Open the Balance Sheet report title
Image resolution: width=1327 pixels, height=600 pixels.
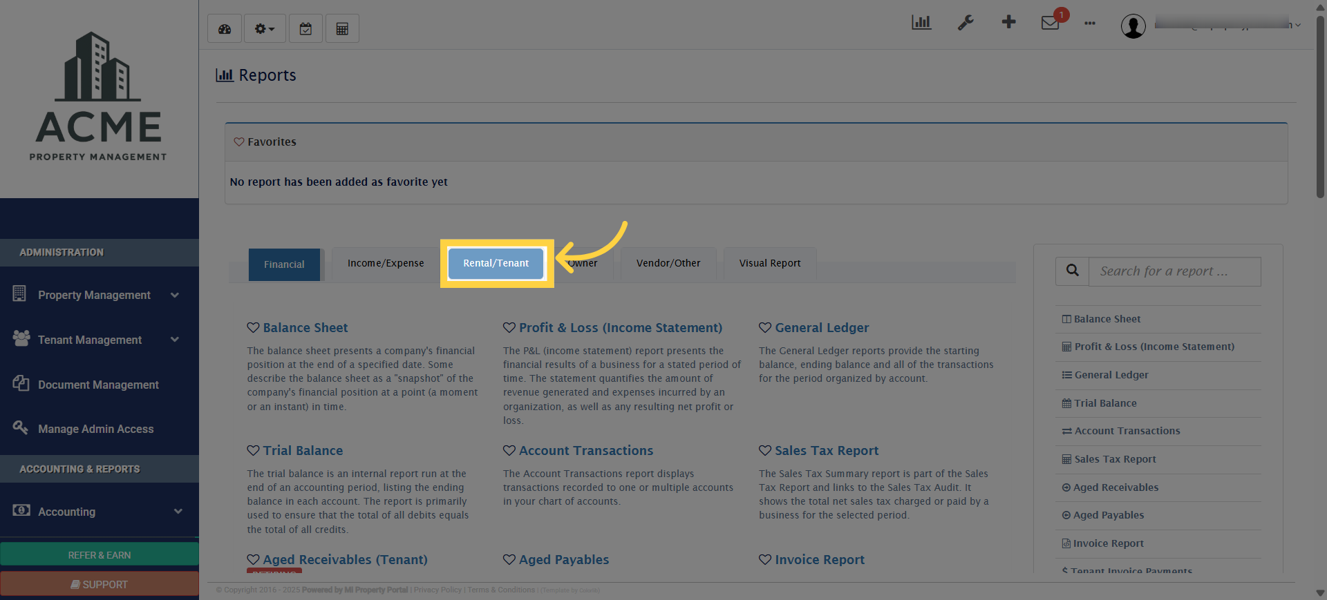tap(305, 327)
